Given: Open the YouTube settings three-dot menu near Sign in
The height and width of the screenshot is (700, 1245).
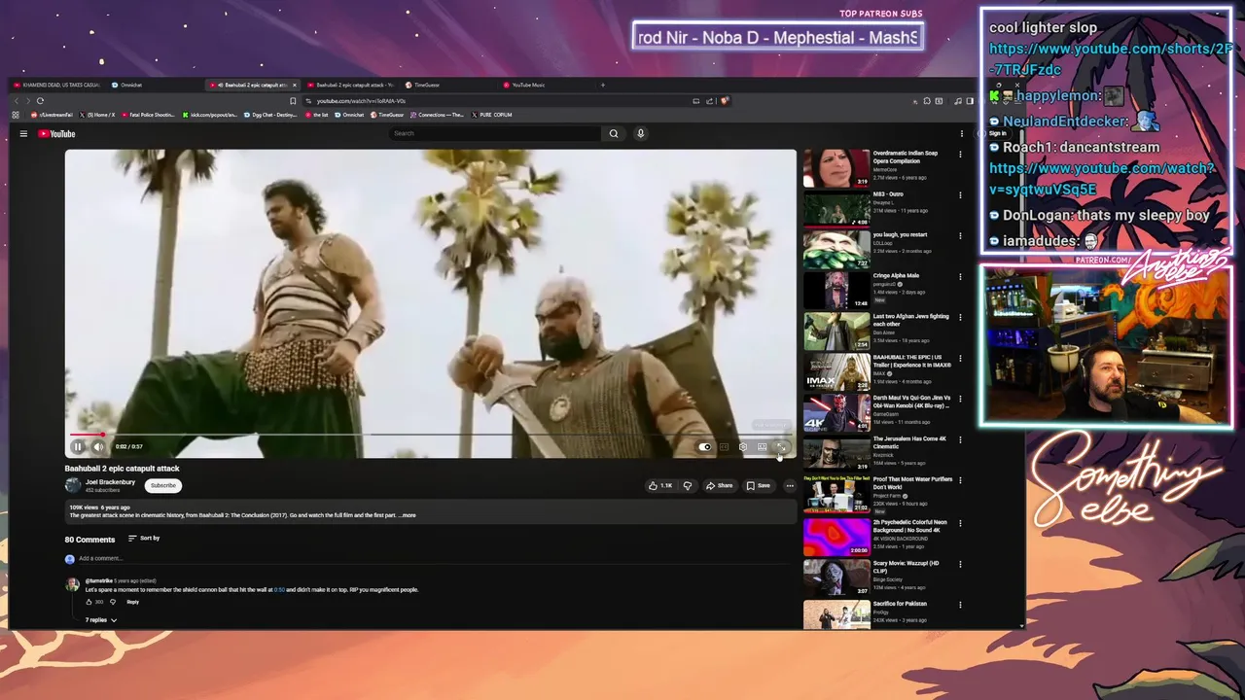Looking at the screenshot, I should coord(962,133).
